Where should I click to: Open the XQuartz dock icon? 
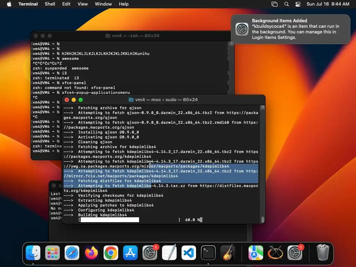pyautogui.click(x=275, y=253)
